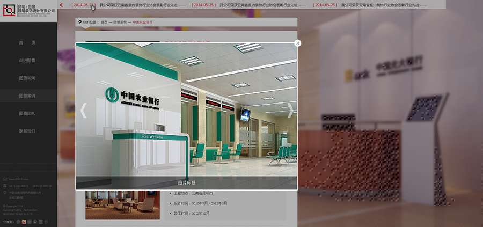Screen dimensions: 483x227
Task: Select 图景案例 in sidebar menu
Action: 27,96
